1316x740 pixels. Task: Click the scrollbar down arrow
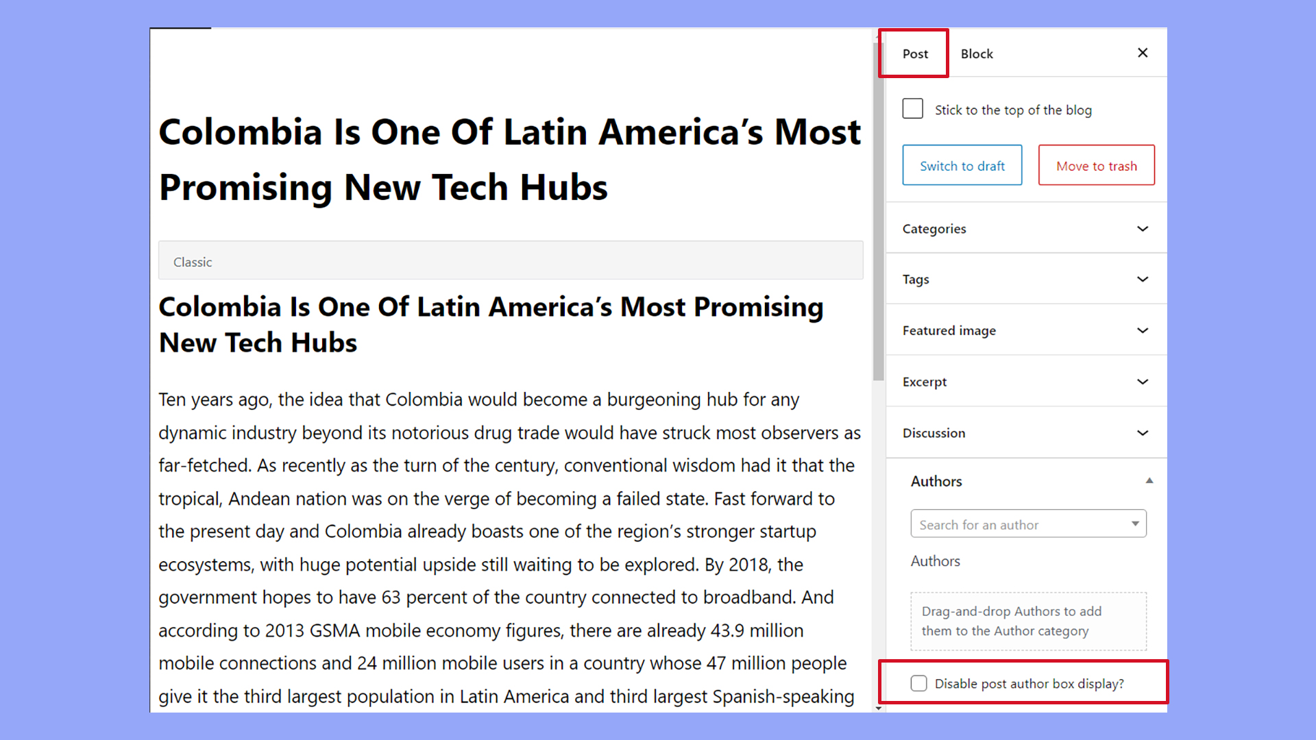(878, 708)
